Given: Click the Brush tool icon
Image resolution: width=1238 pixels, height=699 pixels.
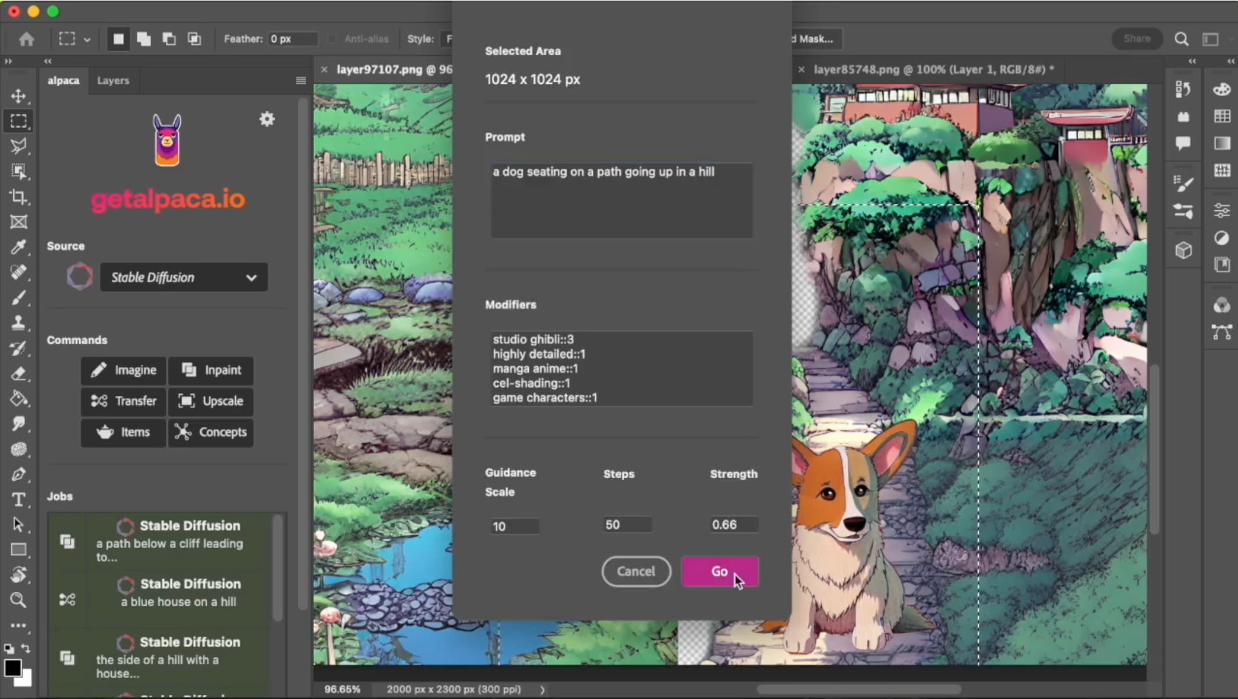Looking at the screenshot, I should click(x=19, y=298).
